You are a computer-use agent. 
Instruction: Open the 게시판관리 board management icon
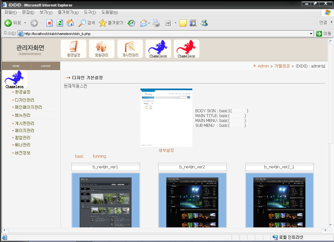click(x=130, y=49)
